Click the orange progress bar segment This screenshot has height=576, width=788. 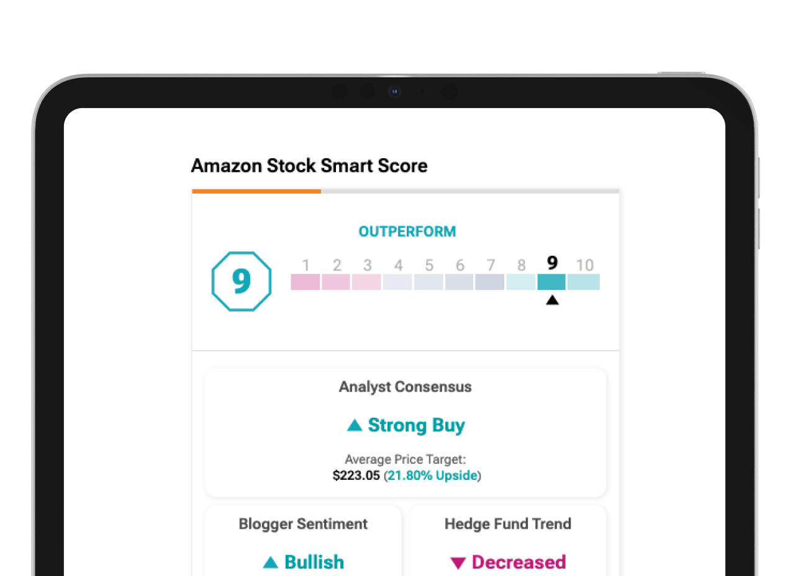[x=256, y=191]
